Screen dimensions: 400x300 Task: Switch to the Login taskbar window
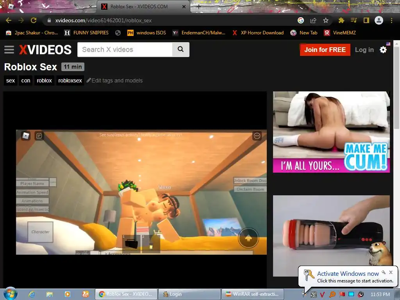[x=189, y=294]
